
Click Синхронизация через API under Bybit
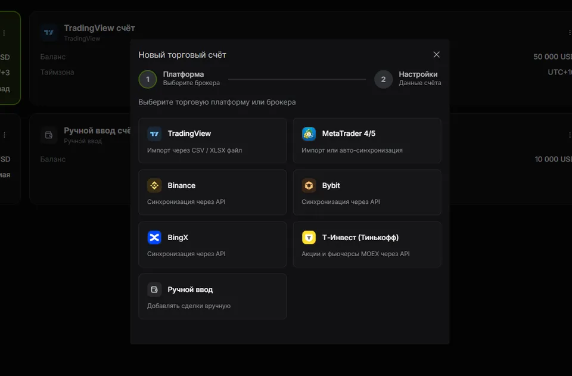click(x=341, y=201)
